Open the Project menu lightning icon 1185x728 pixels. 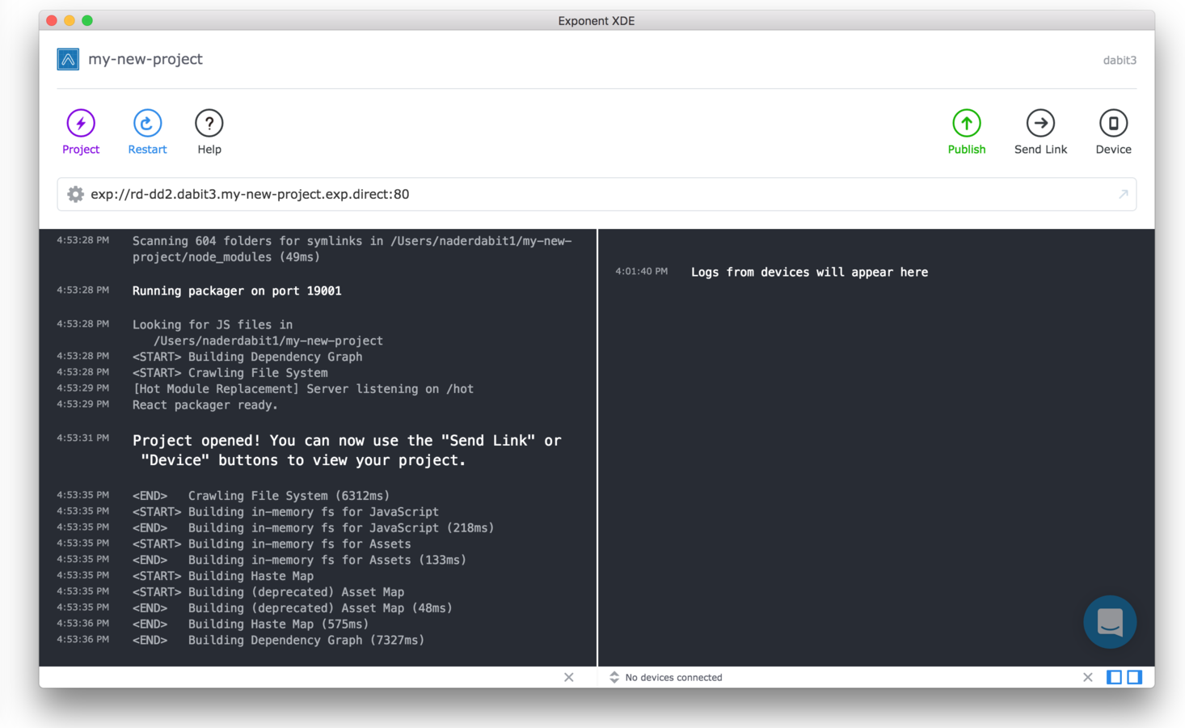click(81, 124)
